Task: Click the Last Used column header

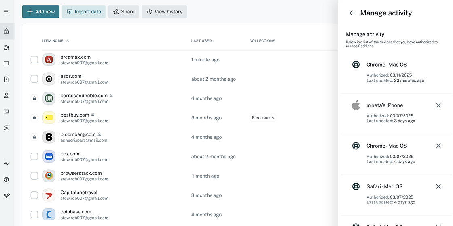Action: [x=201, y=41]
